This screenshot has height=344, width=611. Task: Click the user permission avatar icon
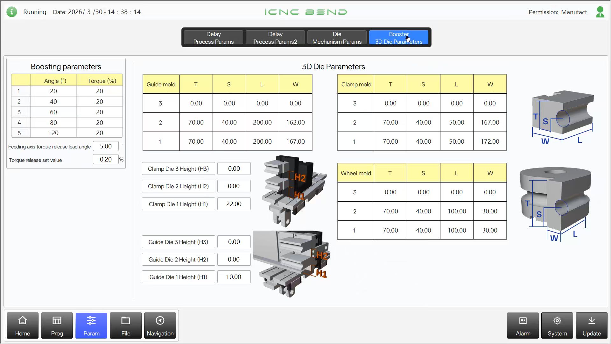[600, 12]
